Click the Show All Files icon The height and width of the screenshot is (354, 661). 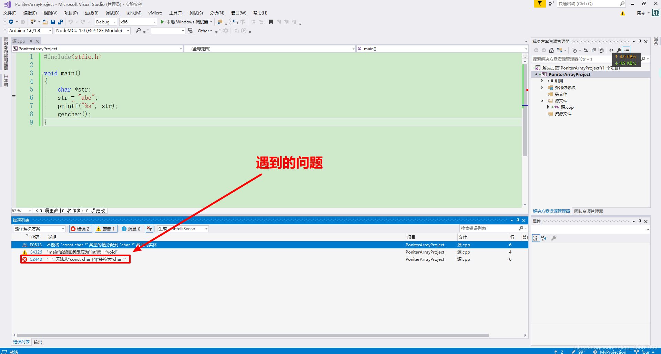601,50
